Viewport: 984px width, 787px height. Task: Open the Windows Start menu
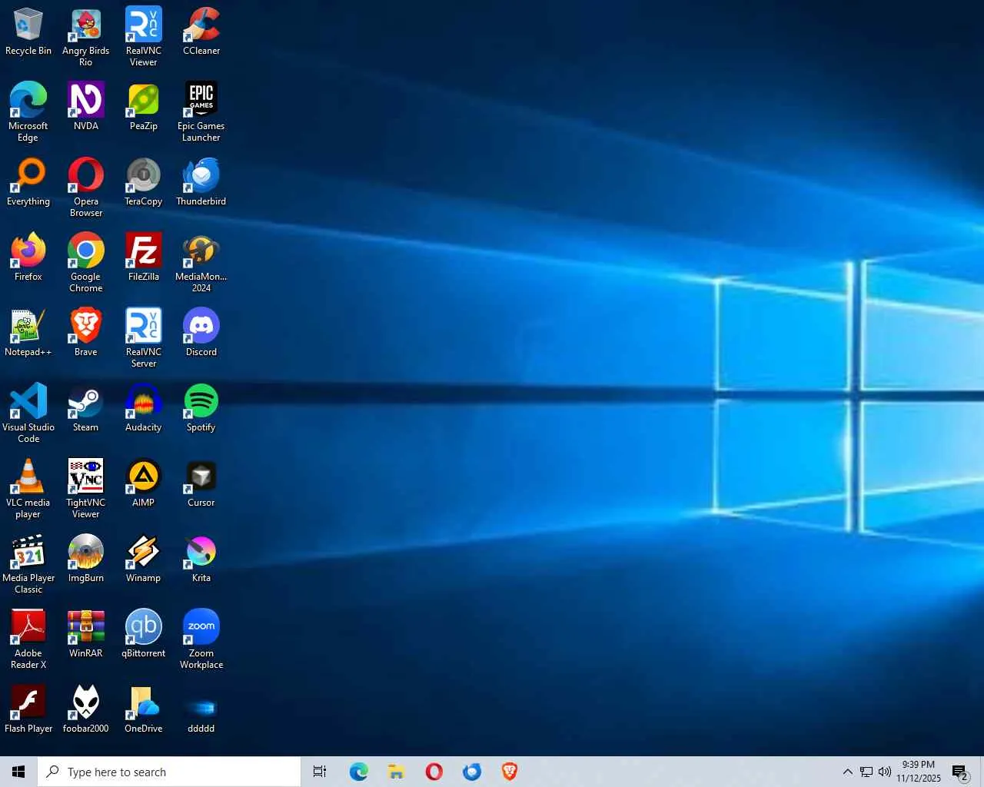point(18,772)
